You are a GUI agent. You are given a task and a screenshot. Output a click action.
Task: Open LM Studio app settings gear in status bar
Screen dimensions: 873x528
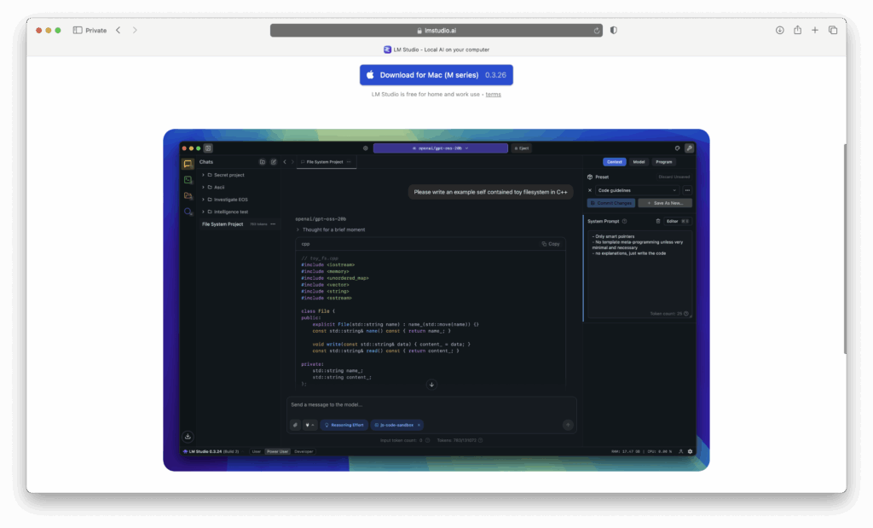tap(690, 452)
